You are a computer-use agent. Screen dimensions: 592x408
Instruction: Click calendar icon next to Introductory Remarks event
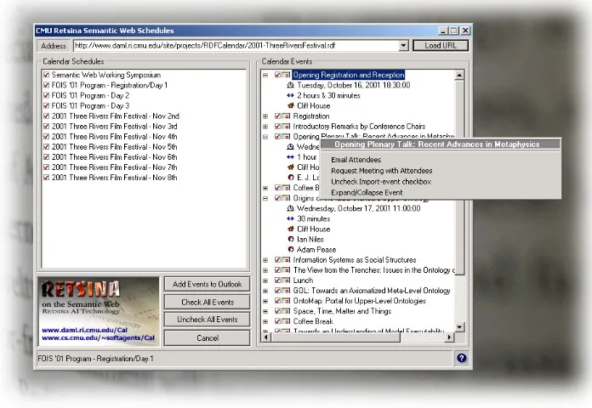286,127
